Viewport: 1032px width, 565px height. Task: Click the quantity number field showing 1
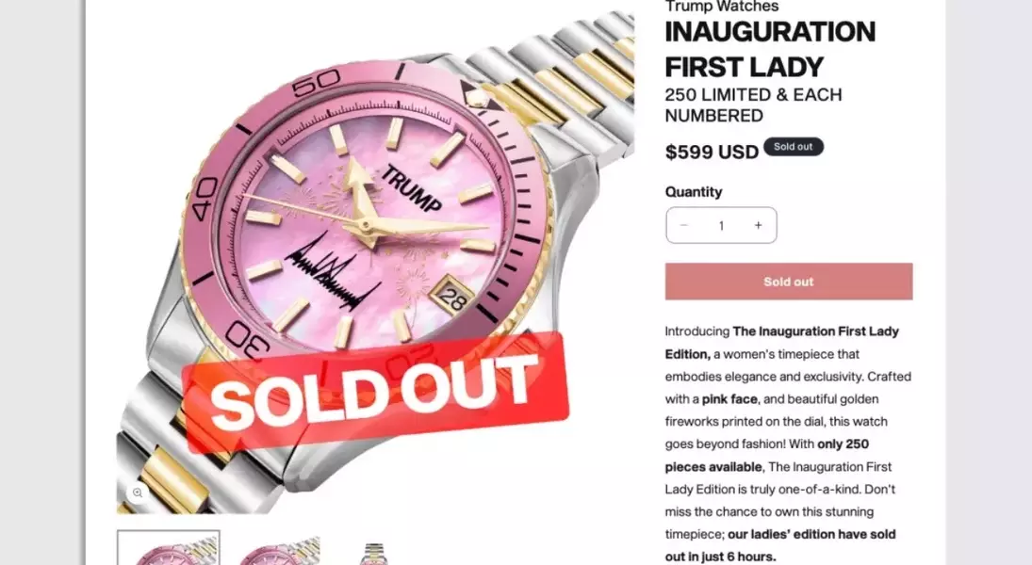pos(721,226)
